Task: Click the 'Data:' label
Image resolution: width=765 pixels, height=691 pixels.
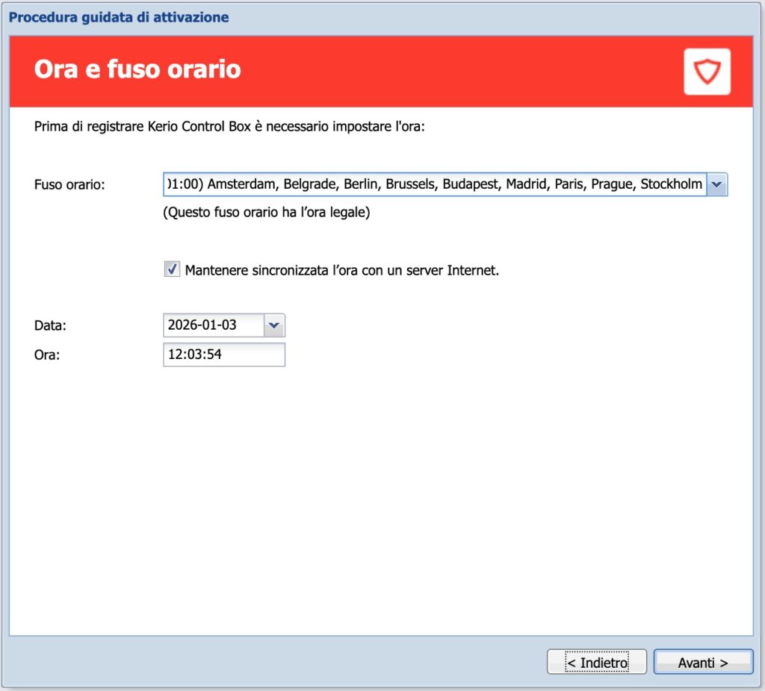Action: click(x=50, y=325)
